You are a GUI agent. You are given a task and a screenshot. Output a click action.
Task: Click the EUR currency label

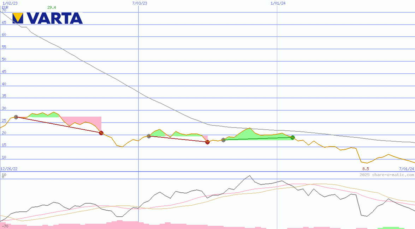[5, 7]
